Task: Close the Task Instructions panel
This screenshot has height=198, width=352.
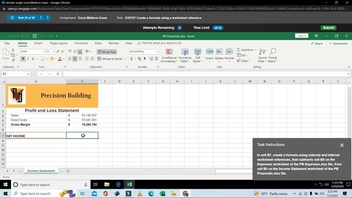Action: coord(342,145)
